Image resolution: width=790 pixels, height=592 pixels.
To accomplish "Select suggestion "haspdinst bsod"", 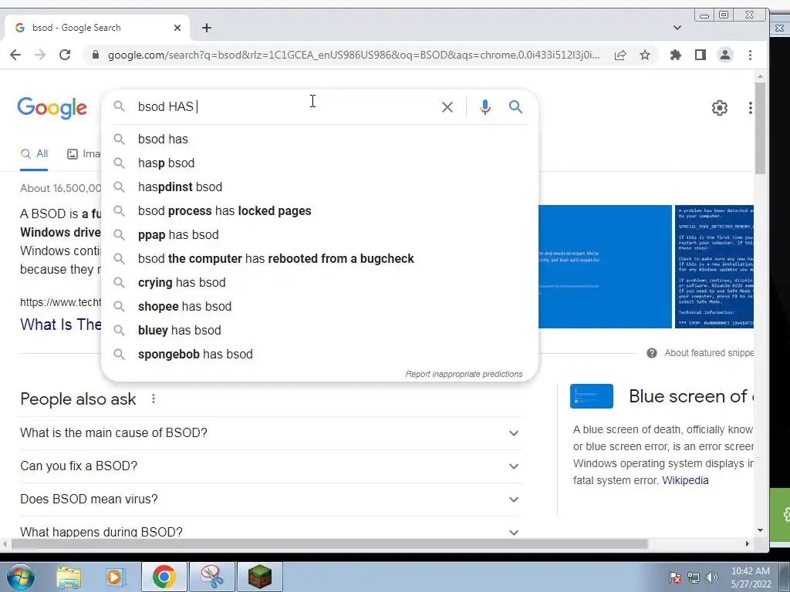I will pos(320,187).
